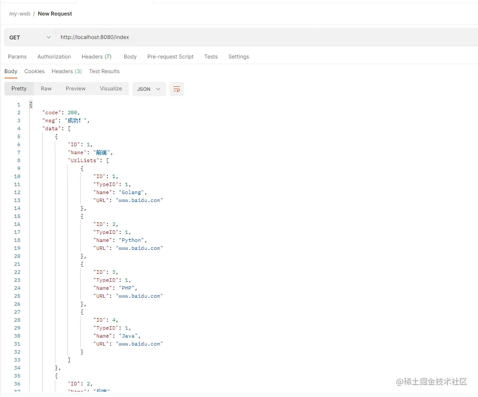Toggle the wrap lines icon
478x397 pixels.
[176, 89]
